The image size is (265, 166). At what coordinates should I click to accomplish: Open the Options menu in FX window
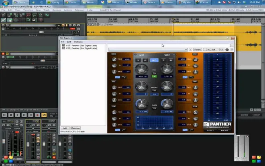pyautogui.click(x=78, y=42)
